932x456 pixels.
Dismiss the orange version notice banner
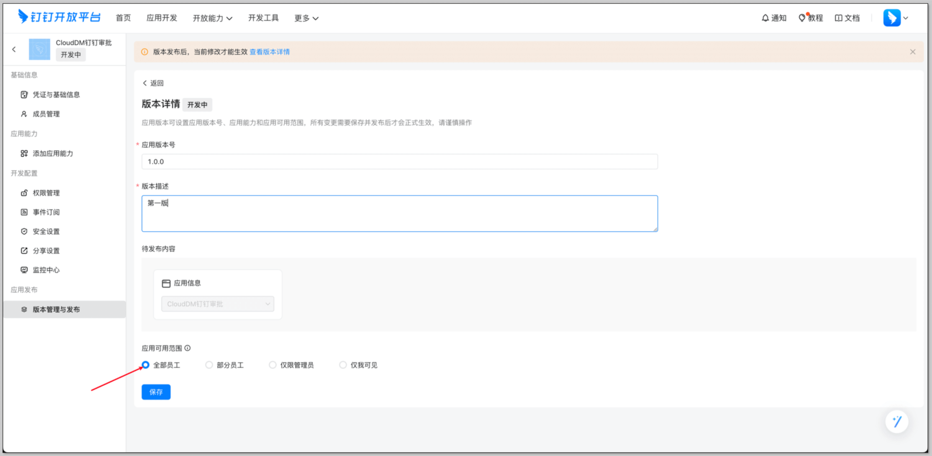click(912, 52)
